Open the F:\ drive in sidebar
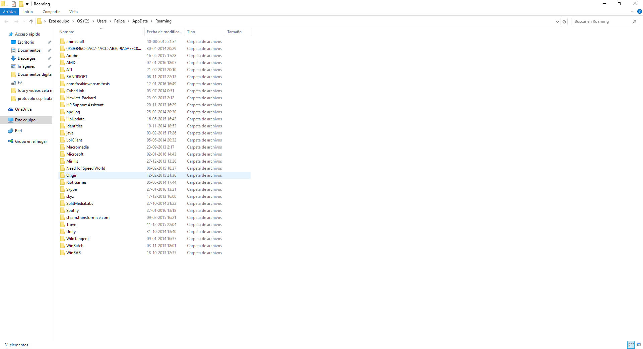The height and width of the screenshot is (349, 643). click(20, 82)
